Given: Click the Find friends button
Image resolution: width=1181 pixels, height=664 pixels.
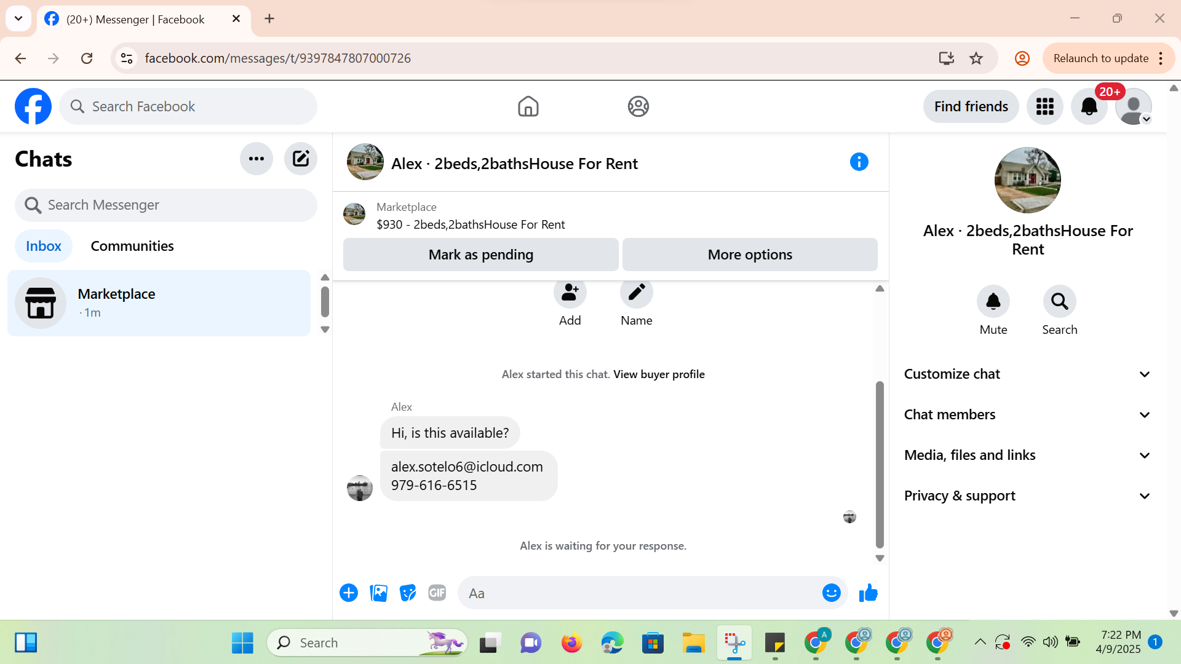Looking at the screenshot, I should [971, 106].
